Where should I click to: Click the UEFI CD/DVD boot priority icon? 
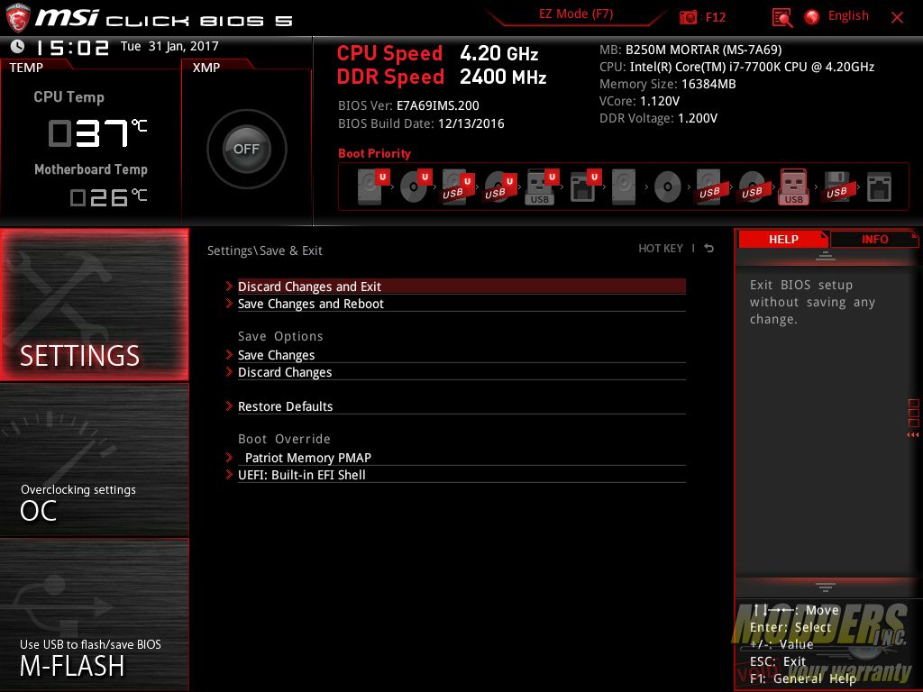click(x=416, y=187)
